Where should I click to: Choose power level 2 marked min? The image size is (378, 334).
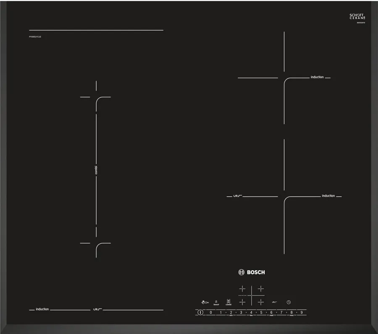coord(231,313)
